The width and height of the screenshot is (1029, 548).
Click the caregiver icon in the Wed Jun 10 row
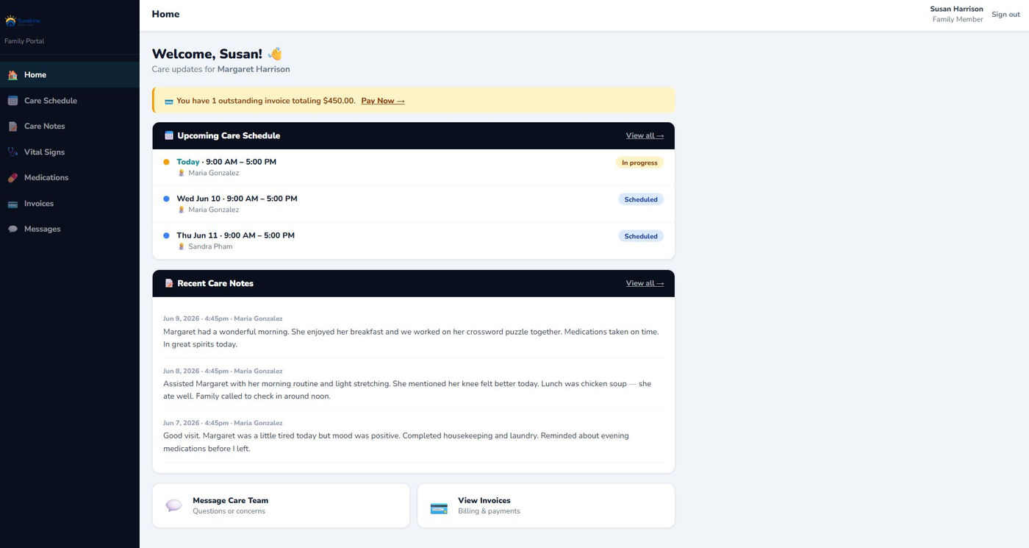[x=182, y=210]
